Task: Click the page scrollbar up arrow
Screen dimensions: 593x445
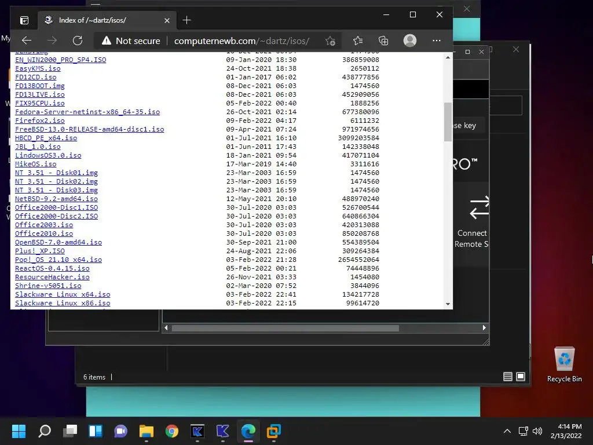Action: (448, 57)
